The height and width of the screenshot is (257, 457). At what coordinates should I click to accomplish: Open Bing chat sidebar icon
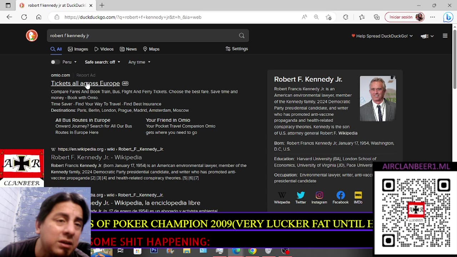pyautogui.click(x=448, y=17)
